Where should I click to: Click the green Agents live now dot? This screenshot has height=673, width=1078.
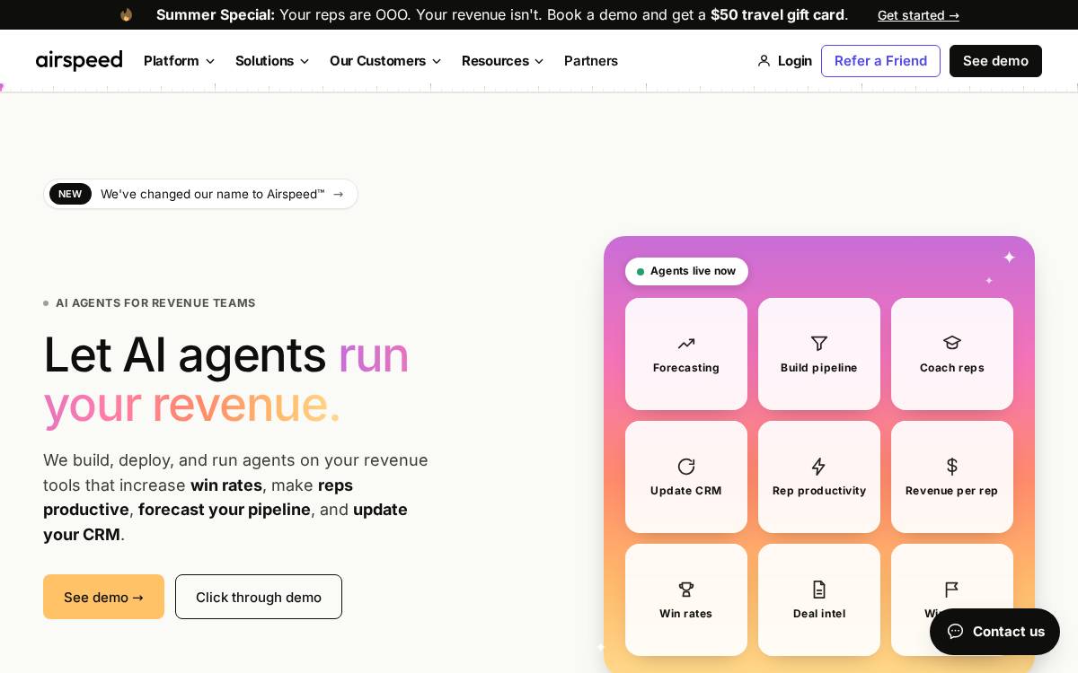point(641,272)
